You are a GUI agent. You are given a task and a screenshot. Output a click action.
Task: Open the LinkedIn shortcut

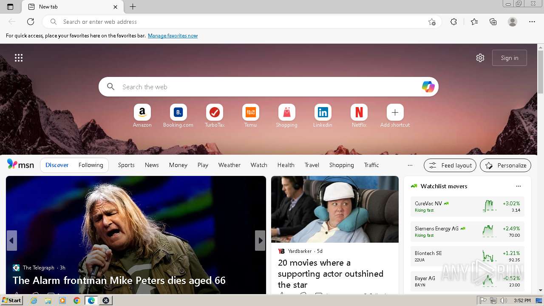(323, 116)
